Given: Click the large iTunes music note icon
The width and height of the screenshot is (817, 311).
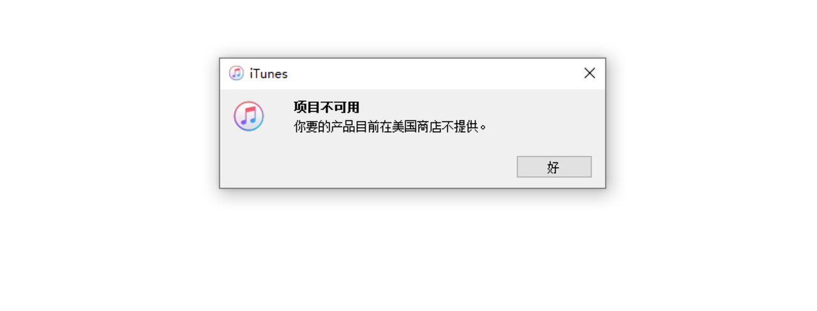Looking at the screenshot, I should point(248,116).
